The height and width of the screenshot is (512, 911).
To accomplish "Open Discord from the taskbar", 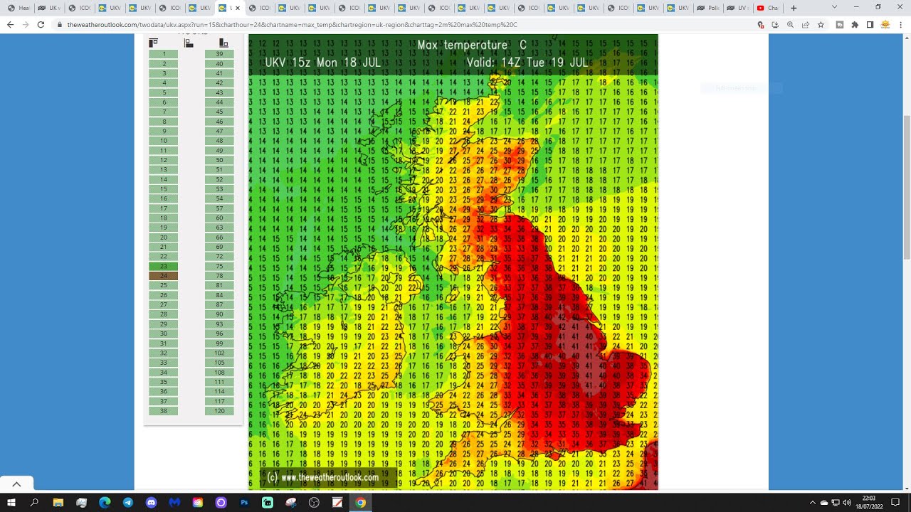I will (151, 503).
